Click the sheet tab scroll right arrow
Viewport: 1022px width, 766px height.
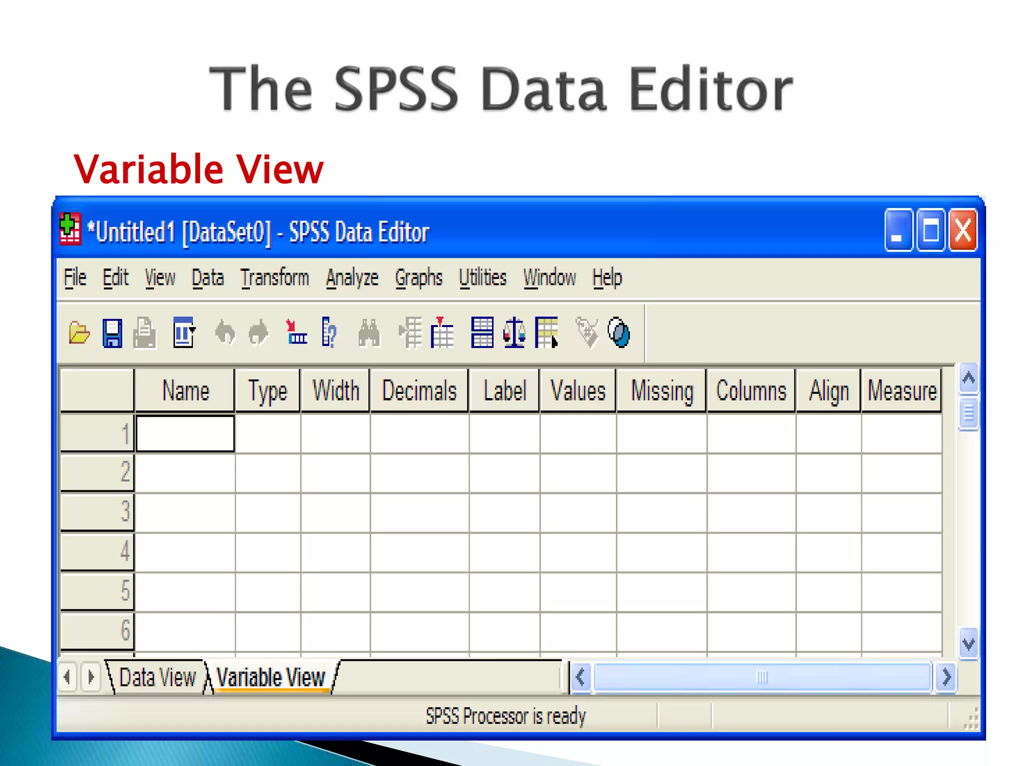pos(91,677)
